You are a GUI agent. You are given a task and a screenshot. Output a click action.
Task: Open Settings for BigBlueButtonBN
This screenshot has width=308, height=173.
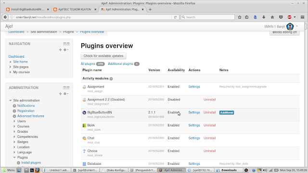coord(194,112)
